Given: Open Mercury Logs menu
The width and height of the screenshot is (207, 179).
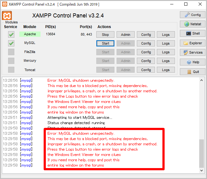Looking at the screenshot, I should (x=166, y=61).
